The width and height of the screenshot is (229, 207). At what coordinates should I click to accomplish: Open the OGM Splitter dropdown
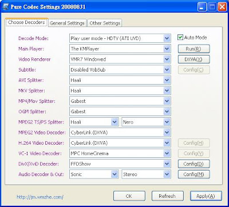click(120, 112)
